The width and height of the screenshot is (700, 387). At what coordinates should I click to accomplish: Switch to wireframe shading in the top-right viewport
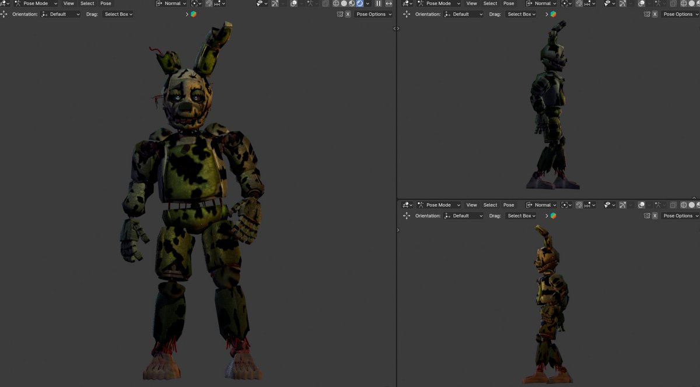pyautogui.click(x=684, y=3)
